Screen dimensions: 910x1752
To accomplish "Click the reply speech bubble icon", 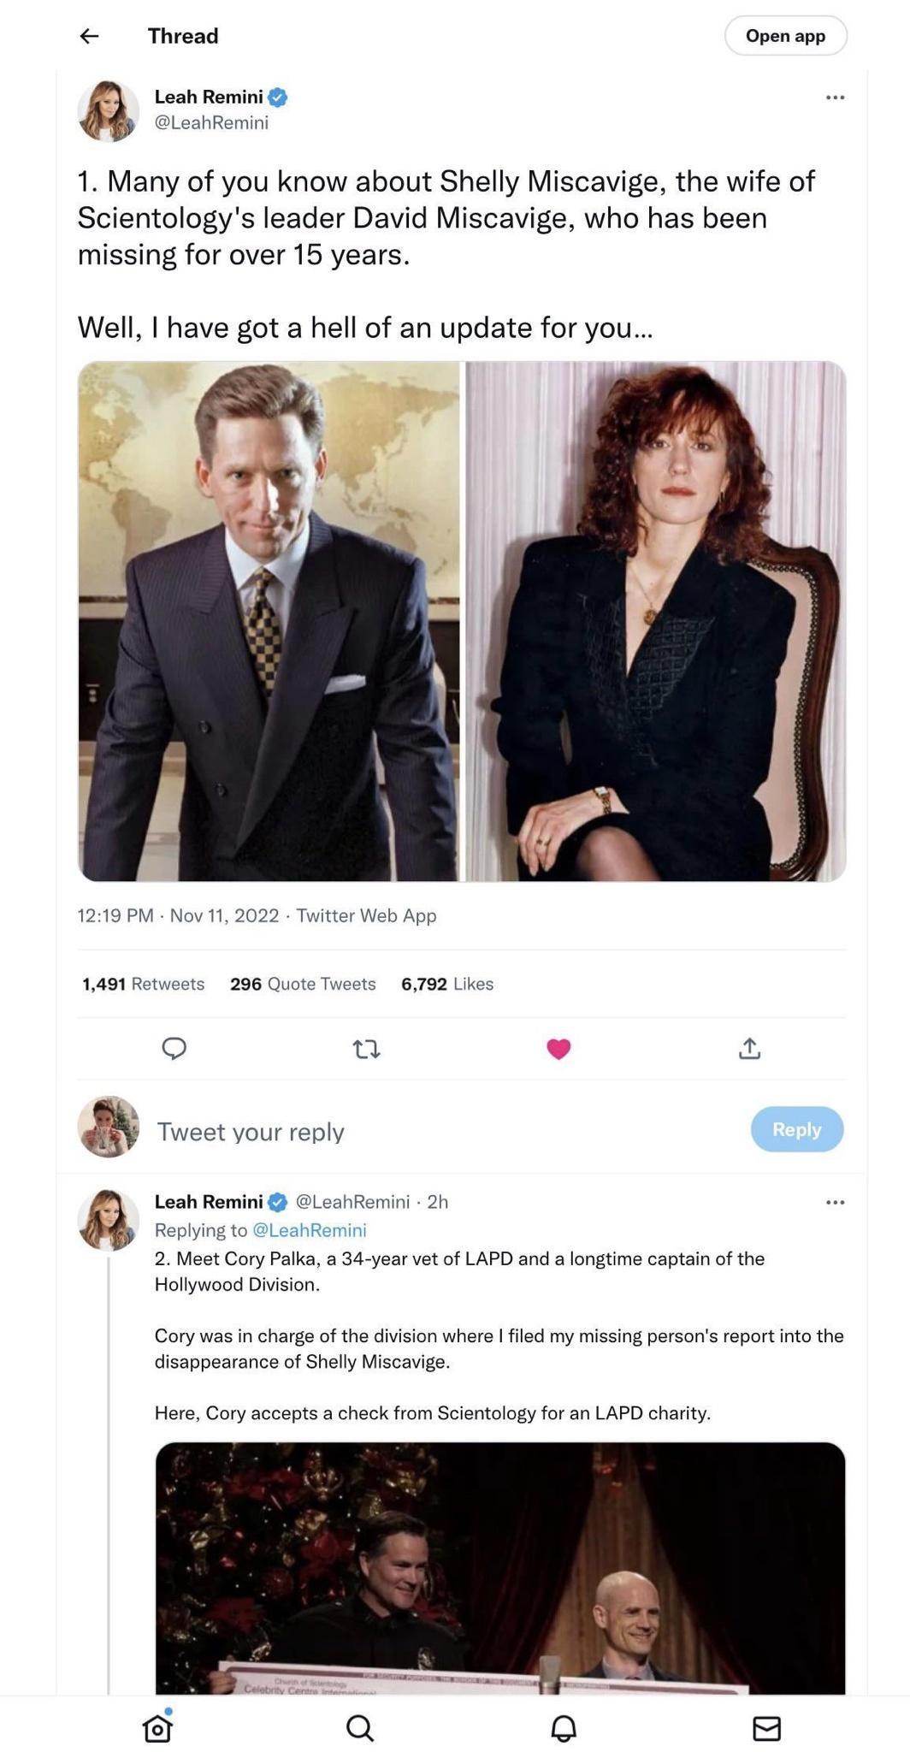I will pos(174,1048).
